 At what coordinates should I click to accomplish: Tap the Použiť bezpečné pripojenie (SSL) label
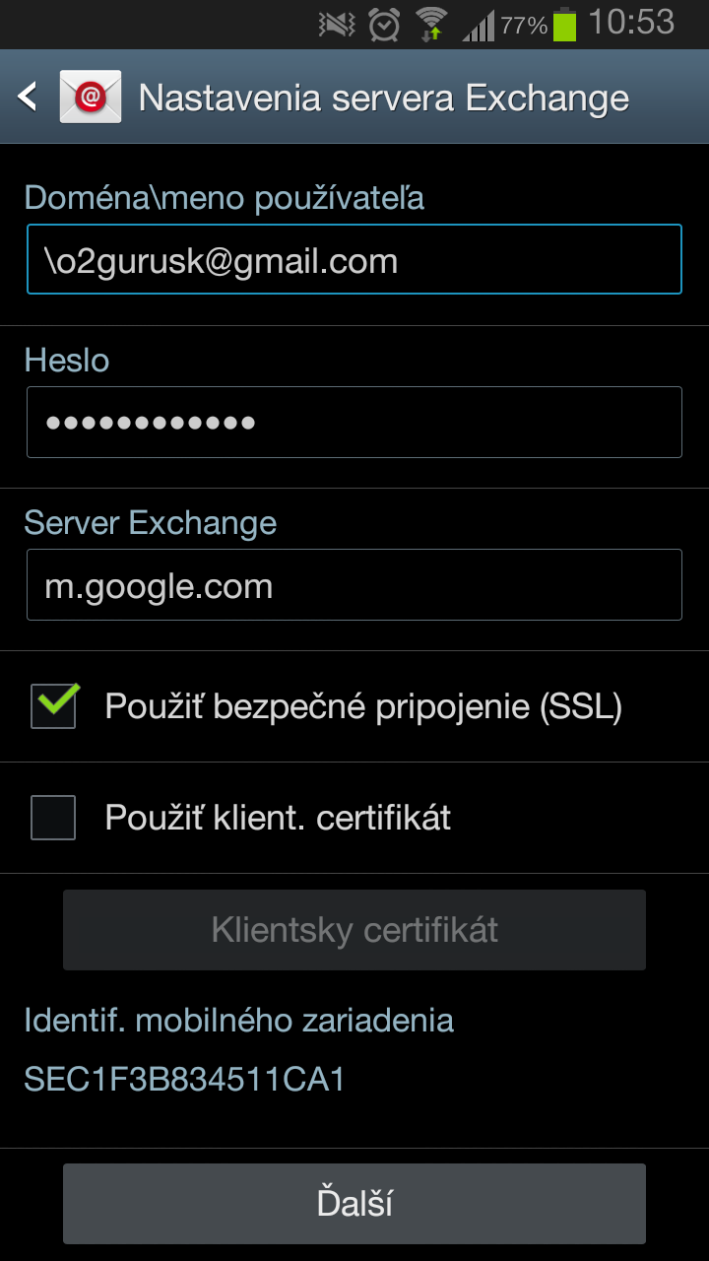click(363, 706)
